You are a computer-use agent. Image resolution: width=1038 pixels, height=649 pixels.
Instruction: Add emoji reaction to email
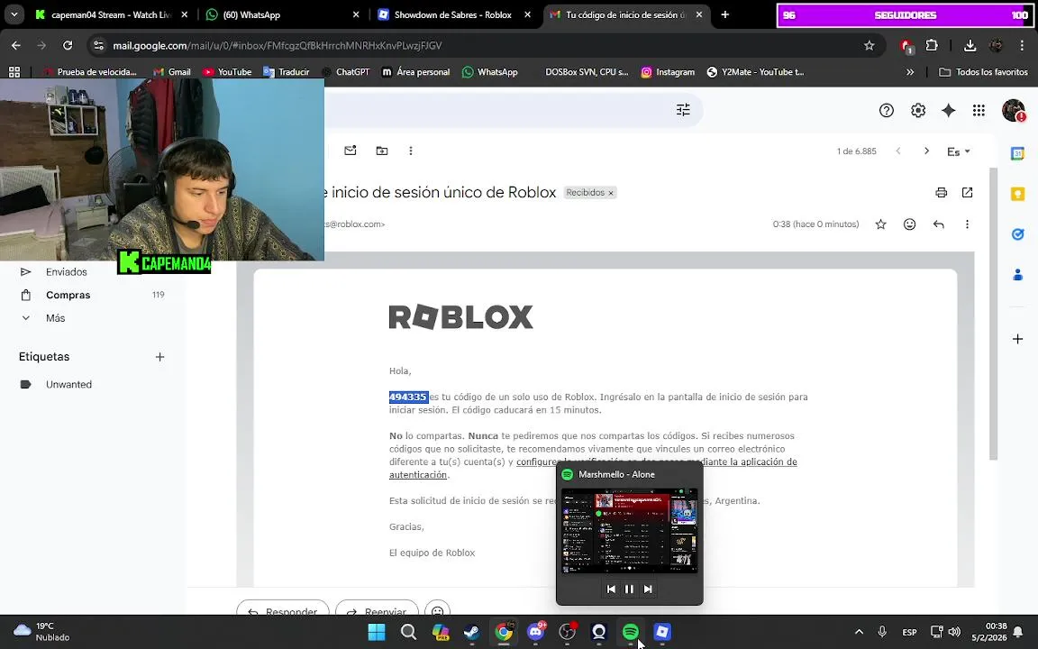(x=909, y=224)
